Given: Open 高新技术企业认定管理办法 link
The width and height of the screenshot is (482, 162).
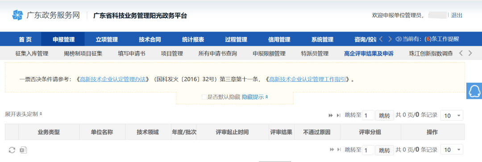Looking at the screenshot, I should coord(113,80).
